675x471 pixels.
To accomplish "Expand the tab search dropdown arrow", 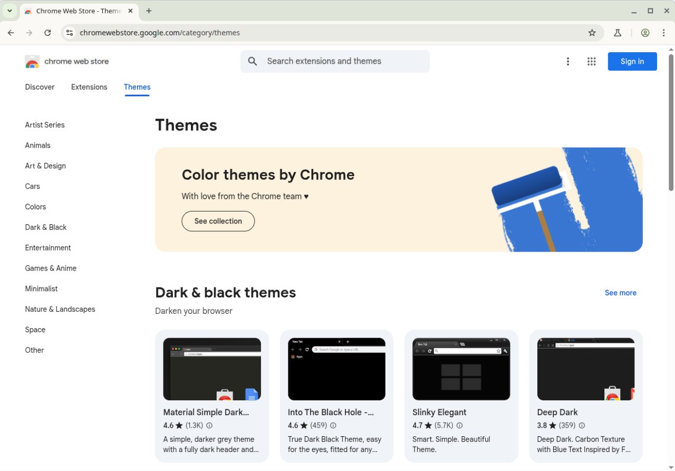I will (9, 11).
